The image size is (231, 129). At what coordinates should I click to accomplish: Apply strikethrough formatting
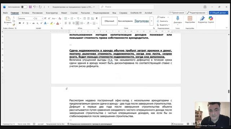coord(34,23)
